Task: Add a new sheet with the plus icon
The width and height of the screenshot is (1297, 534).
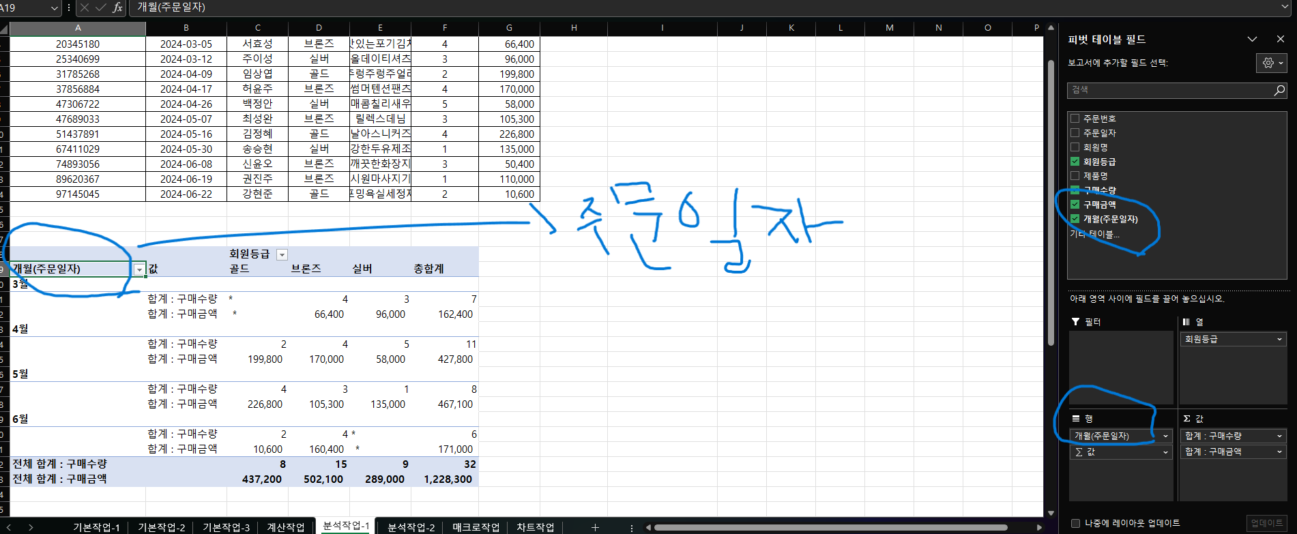Action: (595, 527)
